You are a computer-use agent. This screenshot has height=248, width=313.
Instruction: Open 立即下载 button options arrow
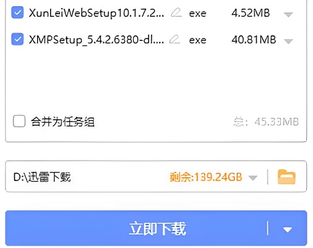click(x=288, y=229)
